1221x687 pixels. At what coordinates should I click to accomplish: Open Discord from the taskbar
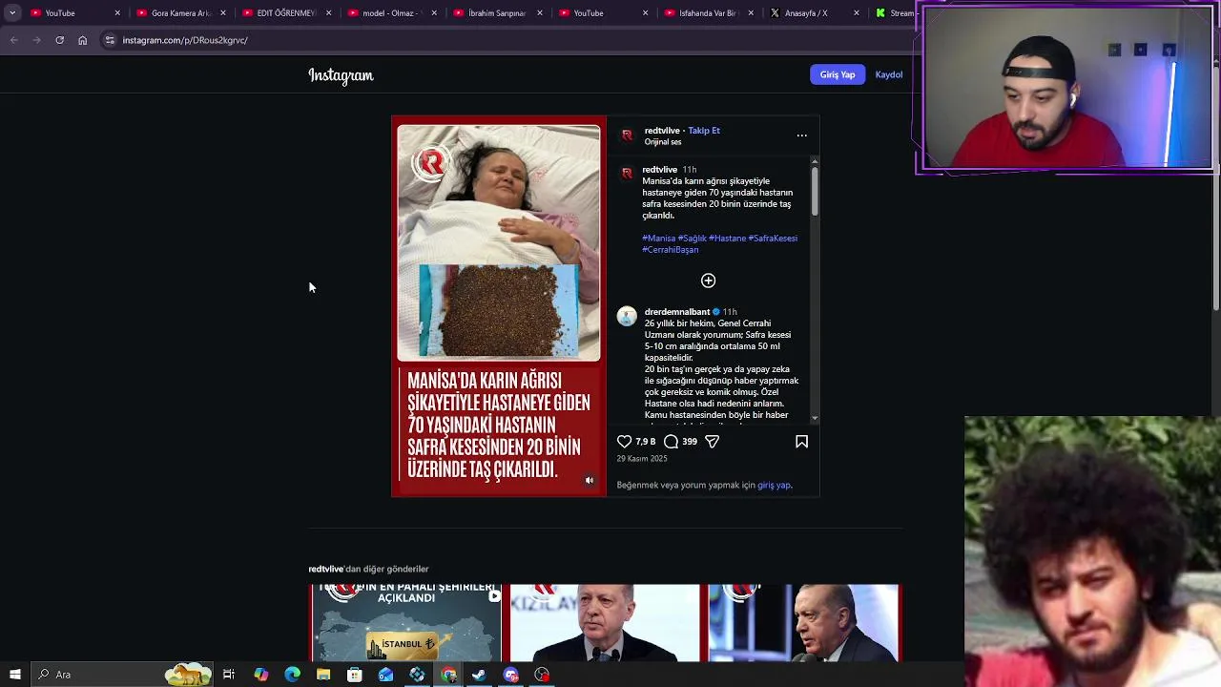[510, 675]
